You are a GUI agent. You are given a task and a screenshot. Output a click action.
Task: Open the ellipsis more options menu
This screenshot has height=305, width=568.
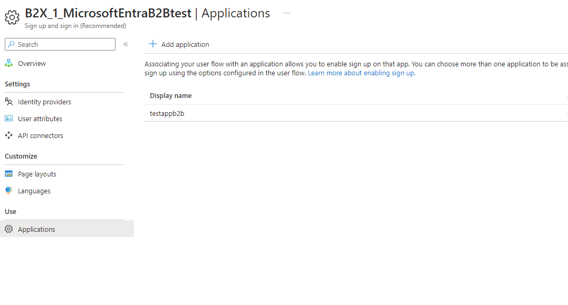click(x=287, y=13)
